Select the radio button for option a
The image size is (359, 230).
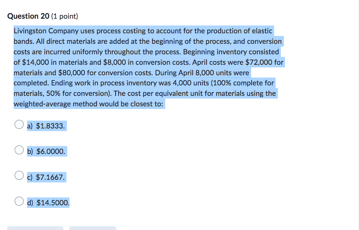[19, 124]
